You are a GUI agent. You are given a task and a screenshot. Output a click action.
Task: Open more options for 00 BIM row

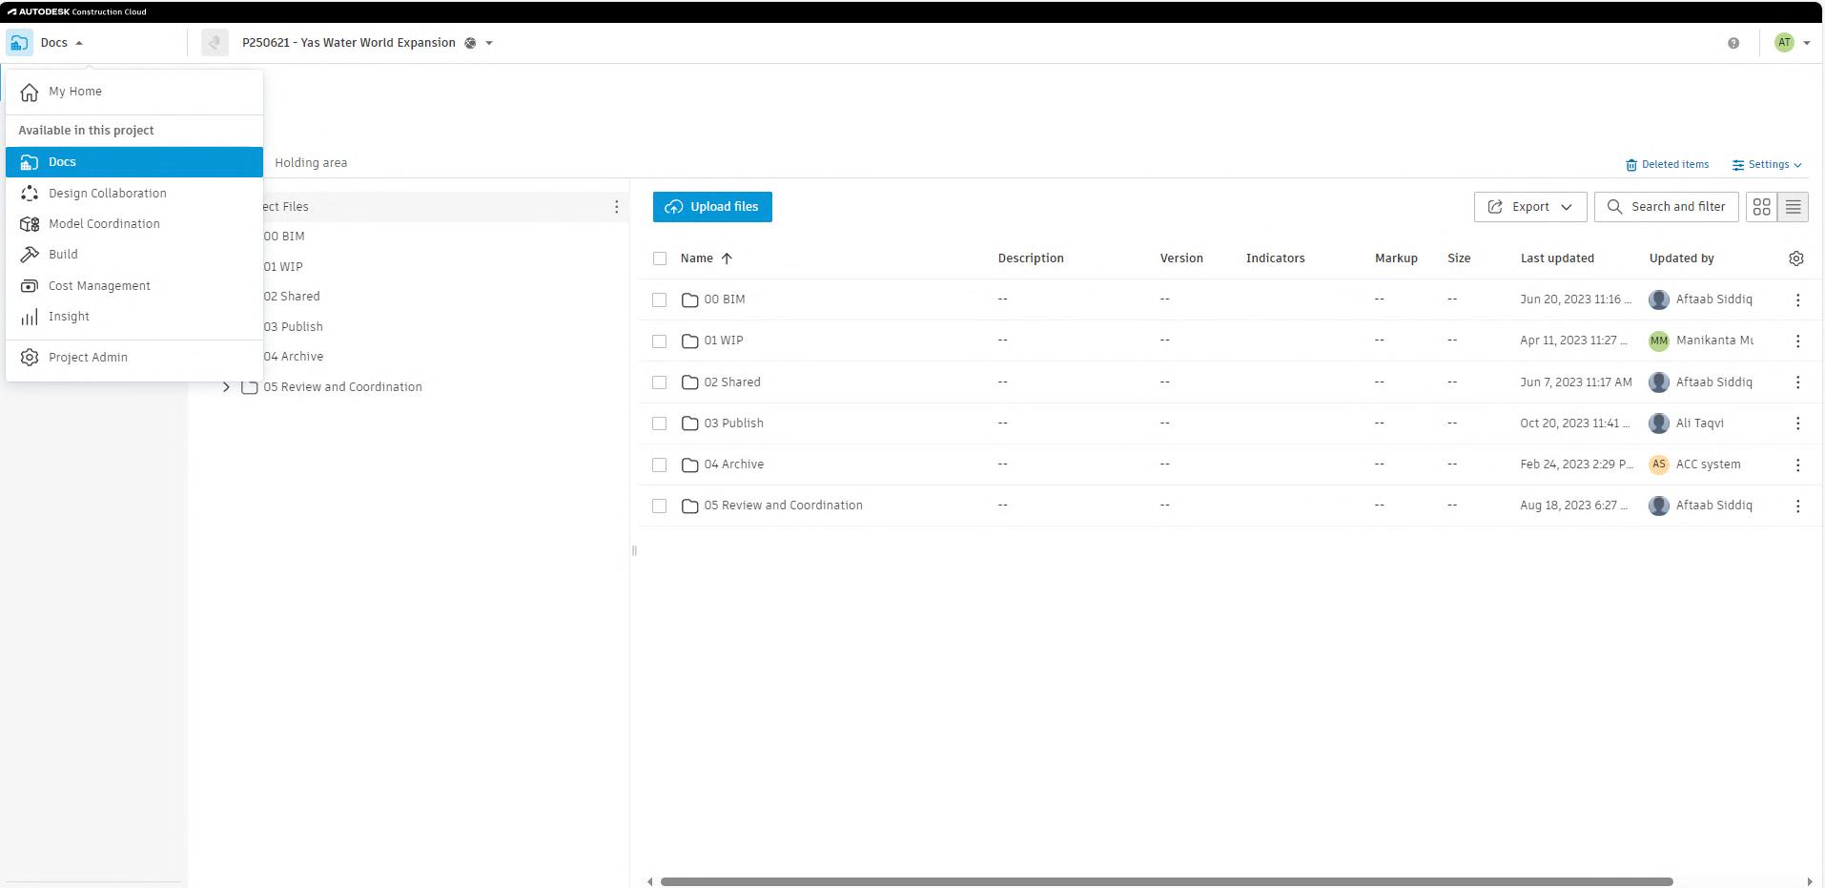coord(1797,299)
